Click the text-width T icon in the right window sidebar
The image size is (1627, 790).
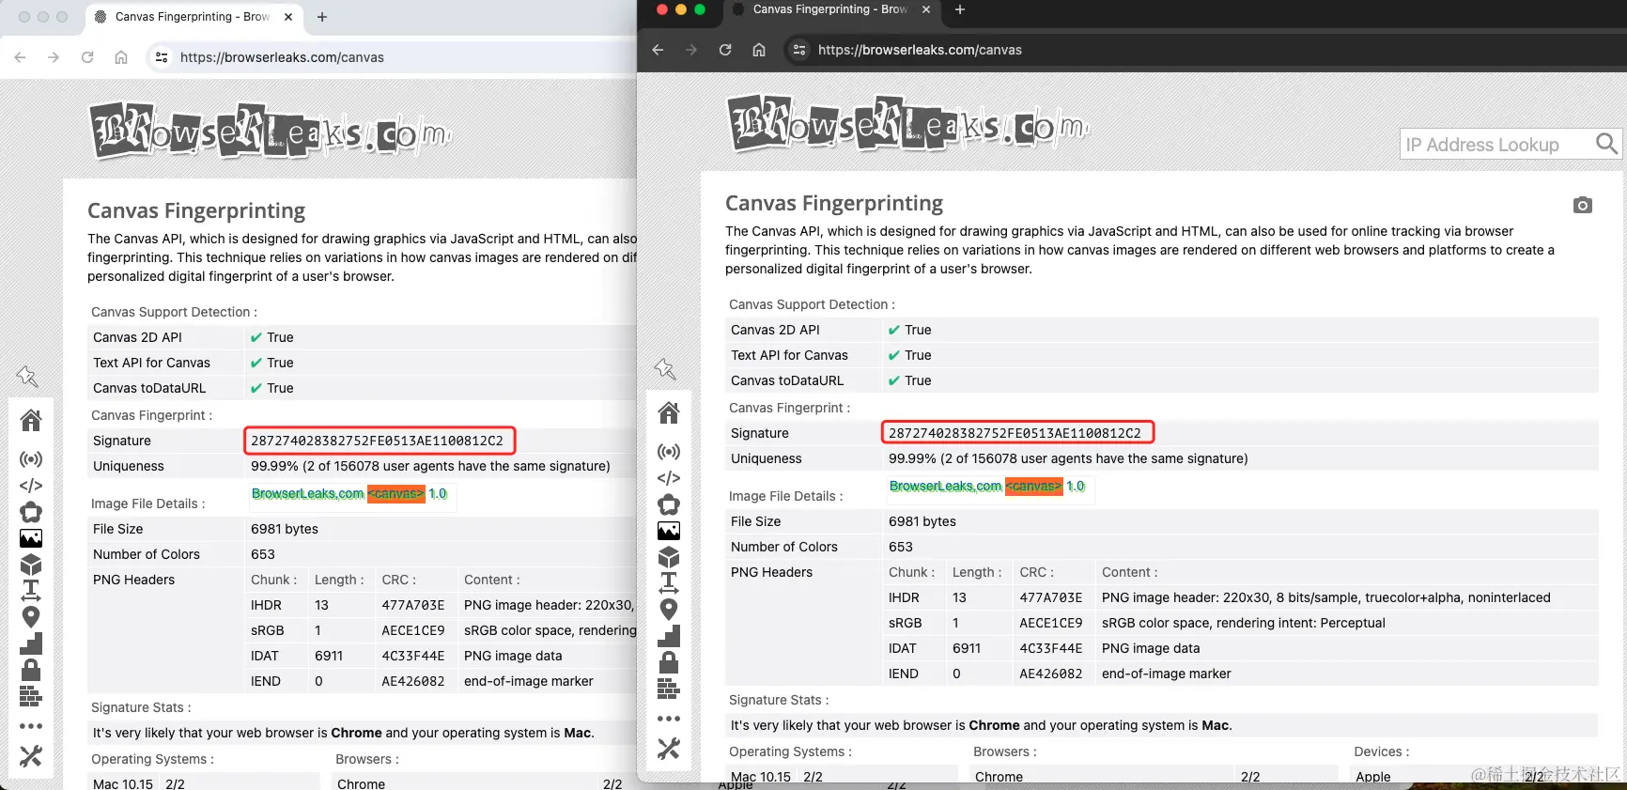click(669, 582)
